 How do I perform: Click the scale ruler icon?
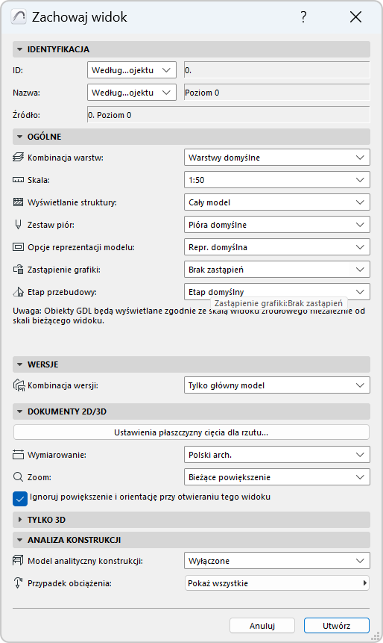18,180
